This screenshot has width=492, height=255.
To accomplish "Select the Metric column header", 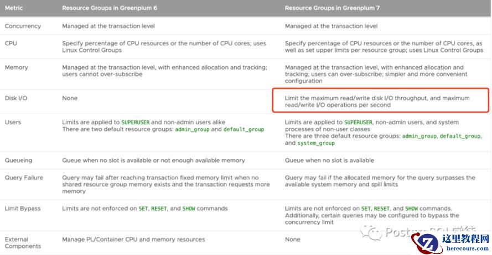I will tap(14, 8).
